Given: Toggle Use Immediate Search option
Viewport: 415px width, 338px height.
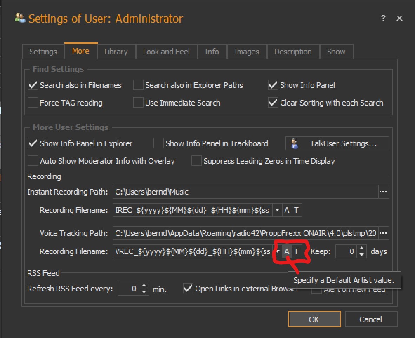Looking at the screenshot, I should click(x=138, y=103).
